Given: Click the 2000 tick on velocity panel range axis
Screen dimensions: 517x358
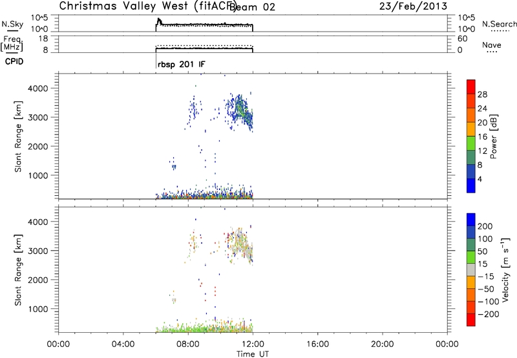Looking at the screenshot, I should click(x=38, y=280).
